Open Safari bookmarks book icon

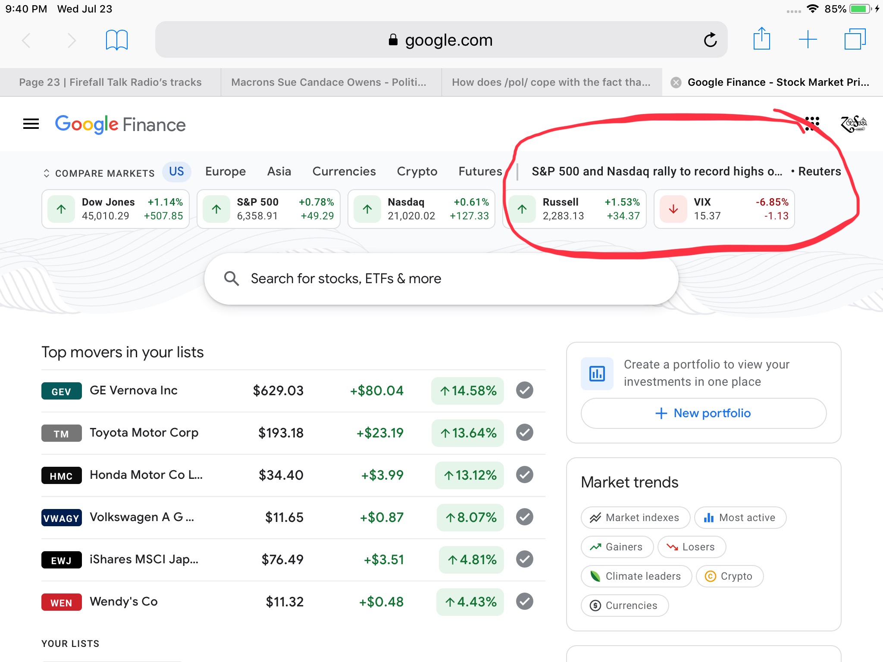pos(117,40)
